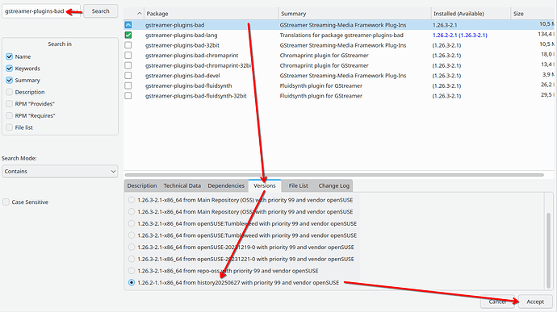This screenshot has width=557, height=312.
Task: Click "Chromaprint plugin for GStreamer" for gstreamer-plugins-bad-chromaprint
Action: [324, 56]
